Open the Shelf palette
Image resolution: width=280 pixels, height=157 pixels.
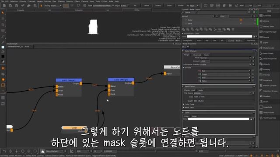pyautogui.click(x=264, y=102)
